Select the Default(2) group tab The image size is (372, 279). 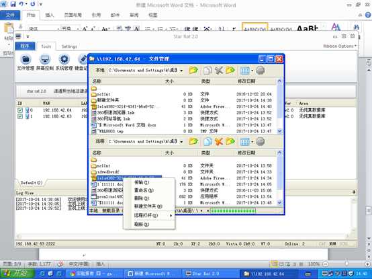pyautogui.click(x=32, y=183)
